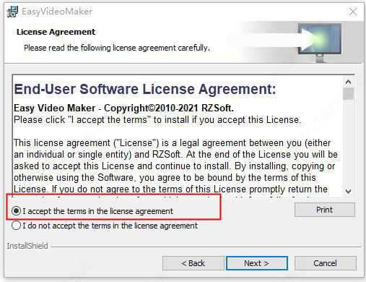Click the "I accept the terms in the license agreement" label
The height and width of the screenshot is (282, 366).
click(x=97, y=211)
